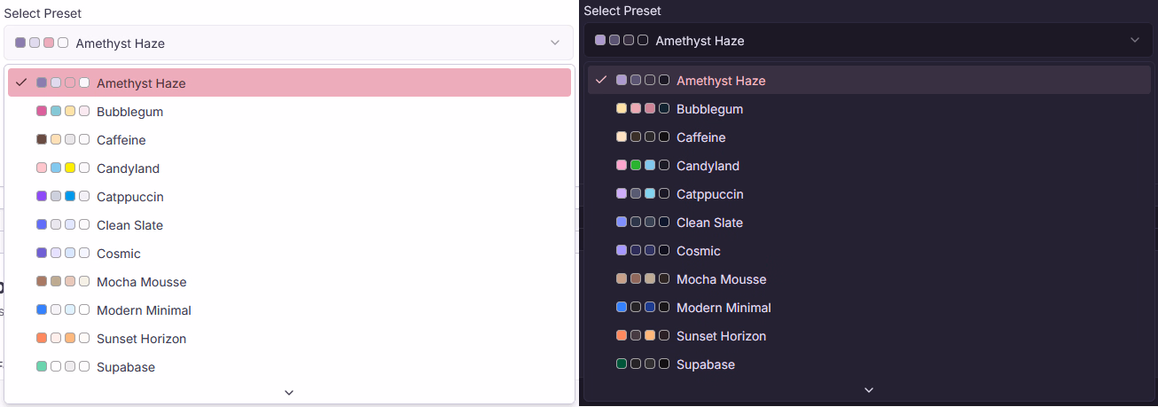Pick Clean Slate from light preset list

pyautogui.click(x=289, y=225)
